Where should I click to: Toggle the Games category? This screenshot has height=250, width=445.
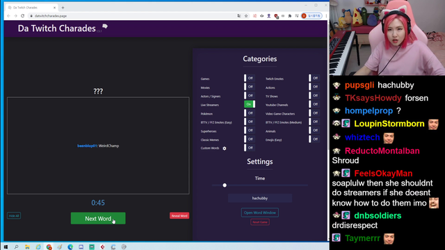250,78
